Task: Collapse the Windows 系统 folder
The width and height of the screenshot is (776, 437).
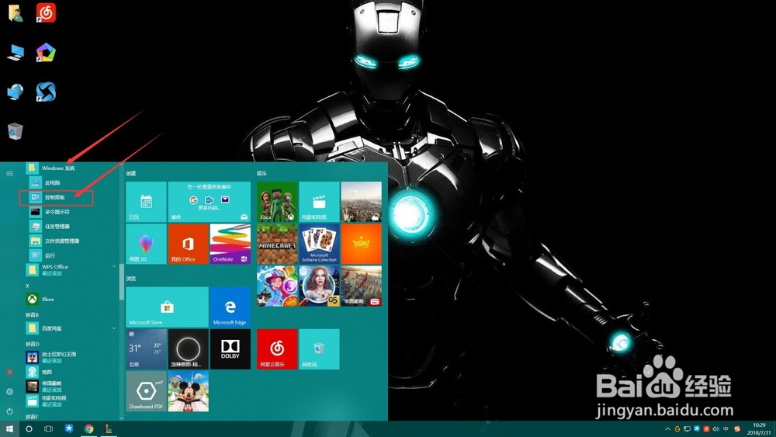Action: [x=58, y=168]
